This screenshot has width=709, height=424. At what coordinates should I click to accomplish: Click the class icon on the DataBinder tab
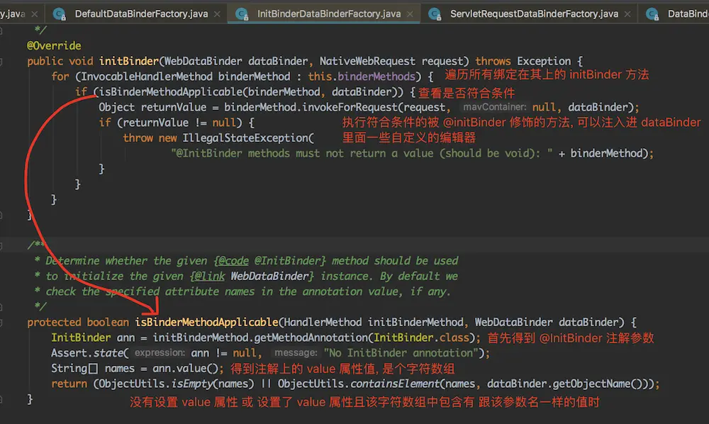(x=651, y=13)
